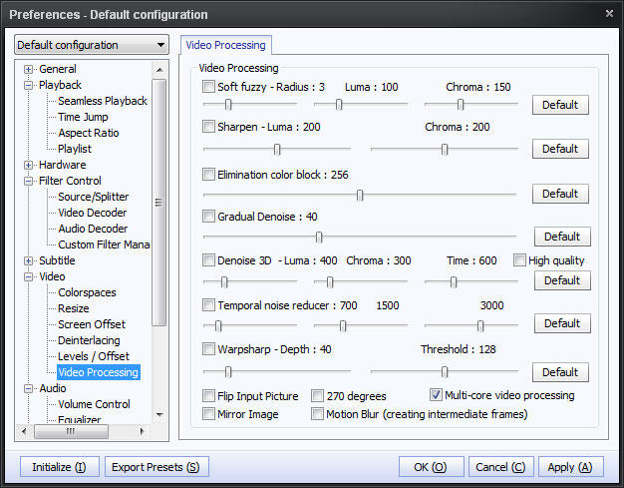The image size is (624, 488).
Task: Open Seamless Playback settings
Action: [x=103, y=101]
